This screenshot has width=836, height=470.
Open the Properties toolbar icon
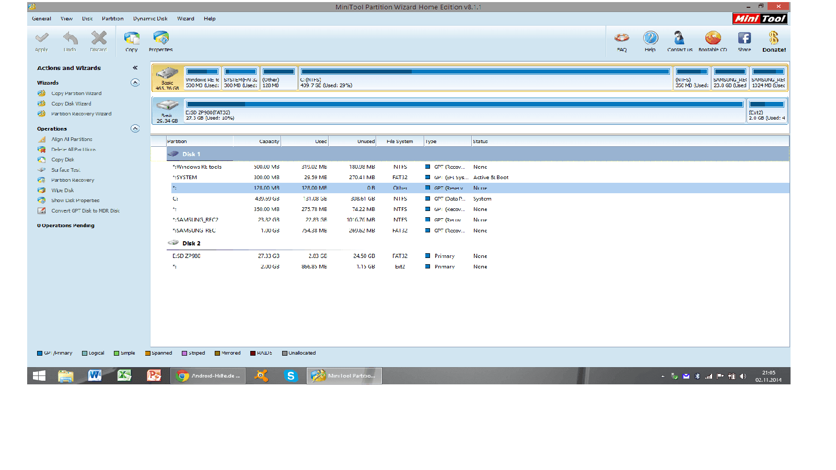click(x=161, y=38)
